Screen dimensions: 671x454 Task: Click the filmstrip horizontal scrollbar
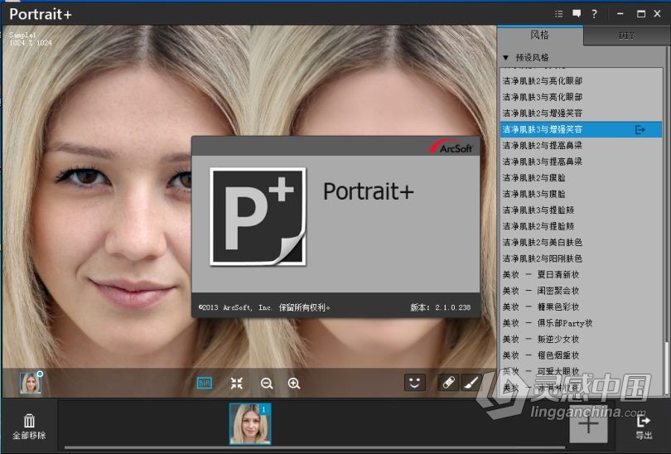pos(315,448)
